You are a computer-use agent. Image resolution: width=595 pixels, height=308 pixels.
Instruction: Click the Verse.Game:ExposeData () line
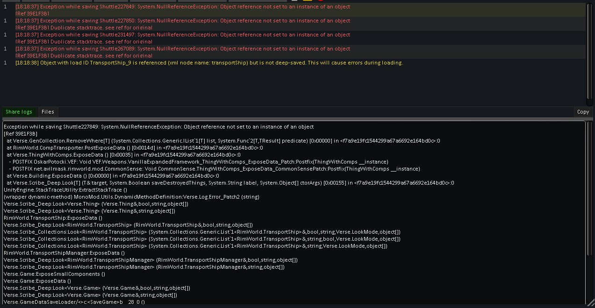click(x=37, y=281)
